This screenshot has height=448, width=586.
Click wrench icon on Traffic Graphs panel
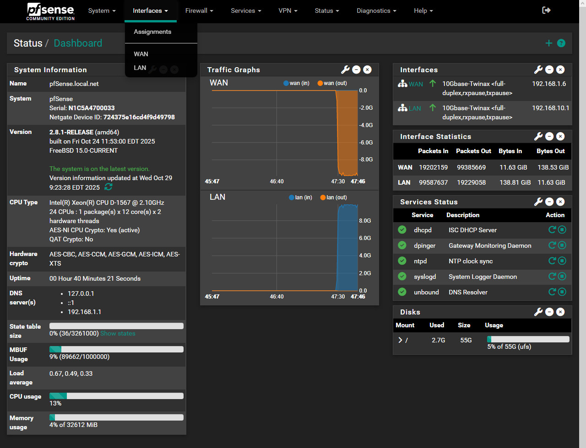345,69
